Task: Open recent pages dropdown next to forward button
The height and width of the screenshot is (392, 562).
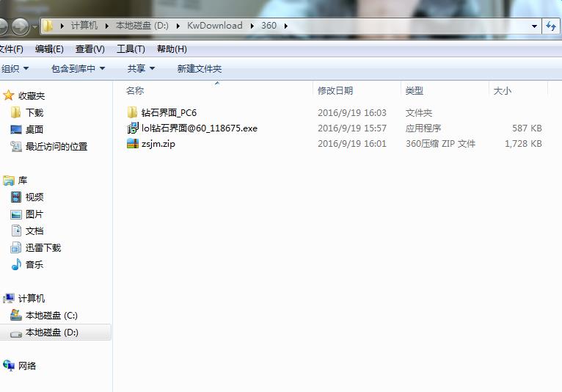Action: [x=34, y=26]
